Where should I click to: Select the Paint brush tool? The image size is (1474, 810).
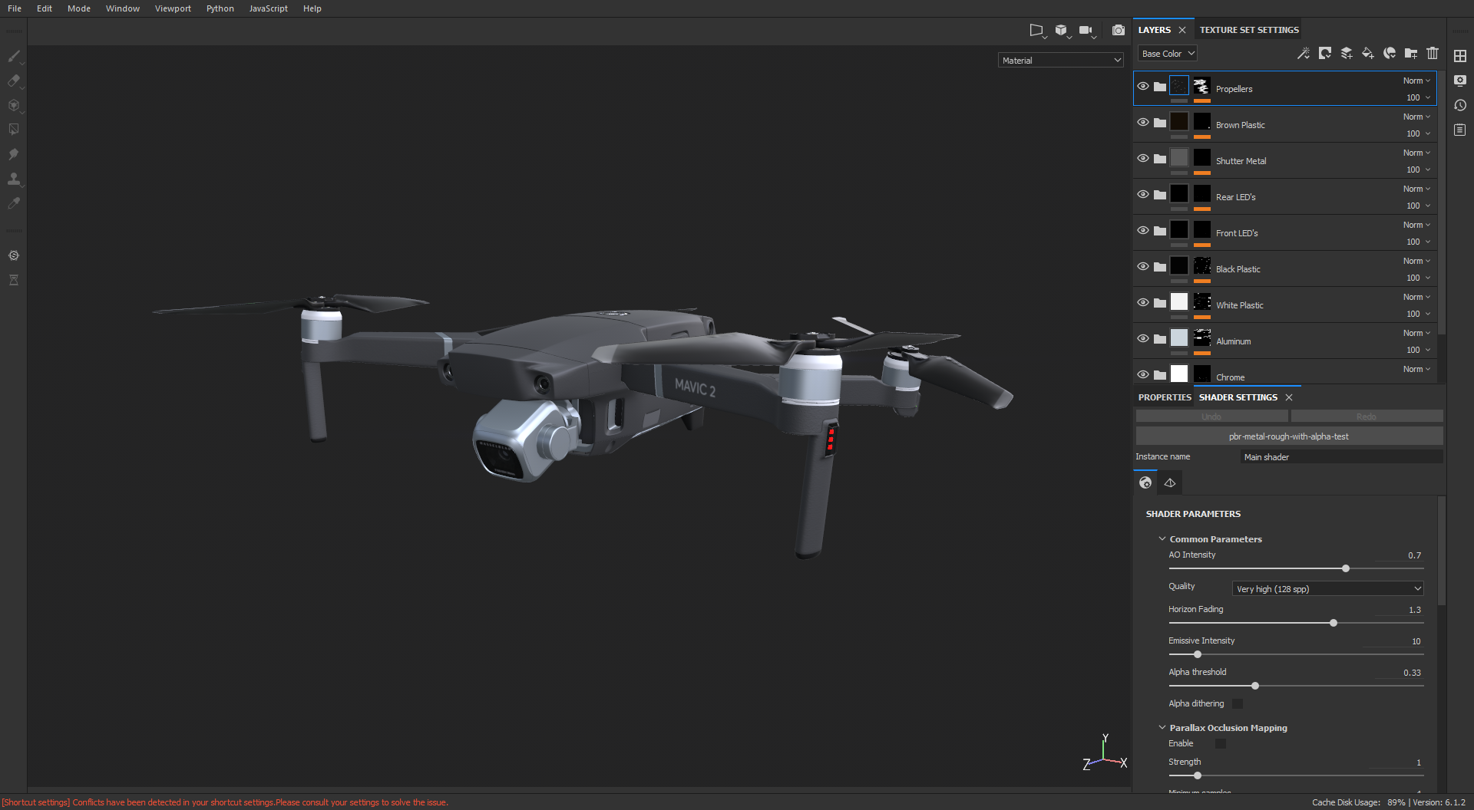point(14,56)
